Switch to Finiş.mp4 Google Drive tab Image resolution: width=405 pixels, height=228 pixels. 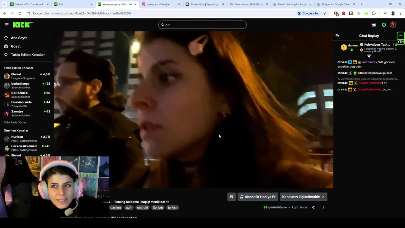click(x=336, y=4)
